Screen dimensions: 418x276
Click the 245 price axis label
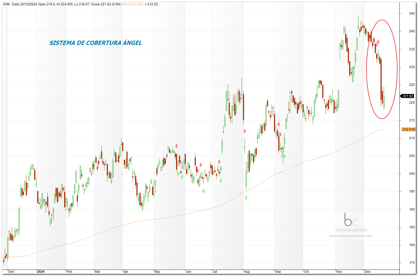(412, 13)
